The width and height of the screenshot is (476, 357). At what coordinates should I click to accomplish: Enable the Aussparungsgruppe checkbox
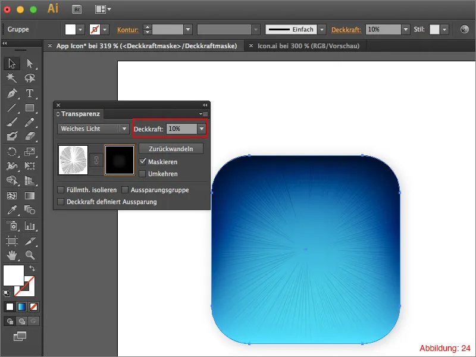coord(125,190)
